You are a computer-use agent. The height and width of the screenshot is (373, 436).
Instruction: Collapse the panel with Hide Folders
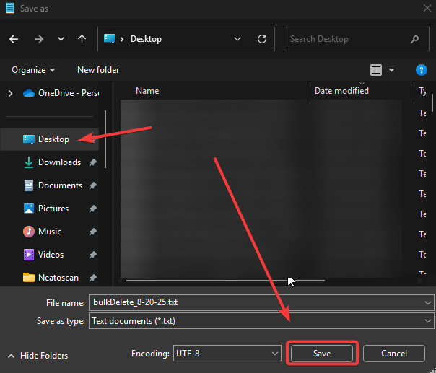[38, 356]
